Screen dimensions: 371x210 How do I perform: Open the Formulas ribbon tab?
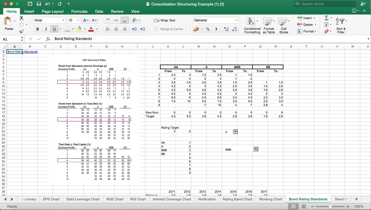(x=79, y=11)
